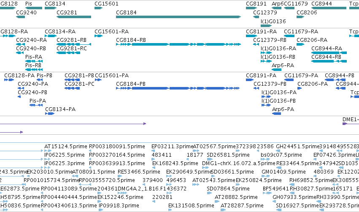Select the DMG1-chrX.16.072.a.5prime label
This screenshot has width=359, height=212.
(x=239, y=163)
